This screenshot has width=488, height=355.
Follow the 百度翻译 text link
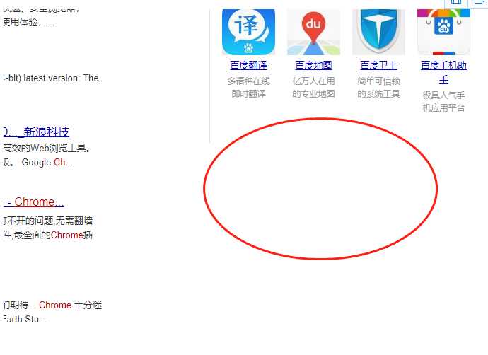[x=248, y=65]
